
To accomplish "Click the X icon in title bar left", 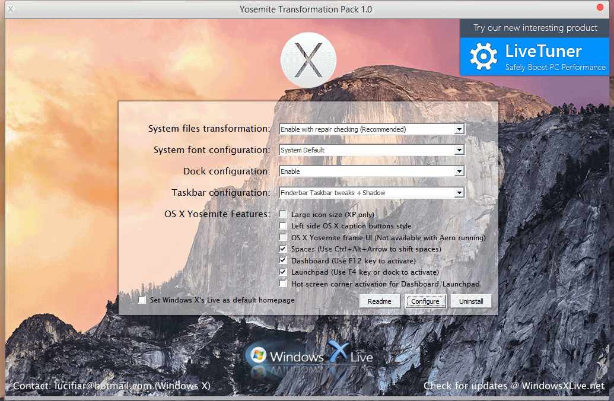I will tap(11, 9).
